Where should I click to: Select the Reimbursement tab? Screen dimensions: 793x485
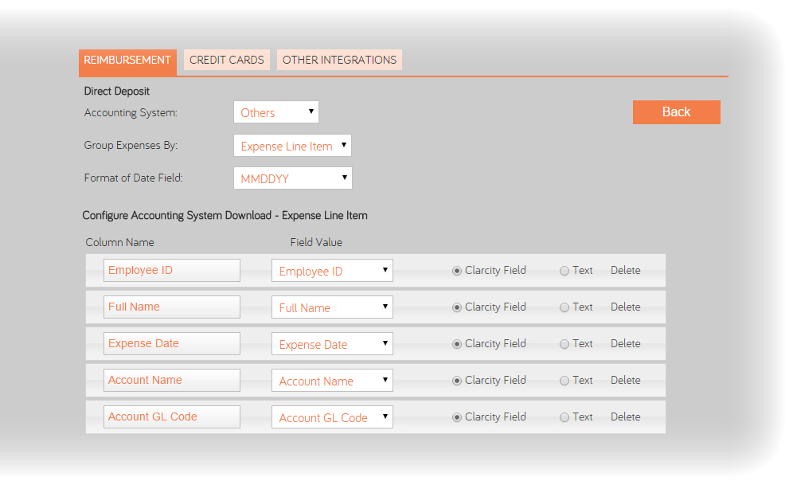pyautogui.click(x=127, y=60)
